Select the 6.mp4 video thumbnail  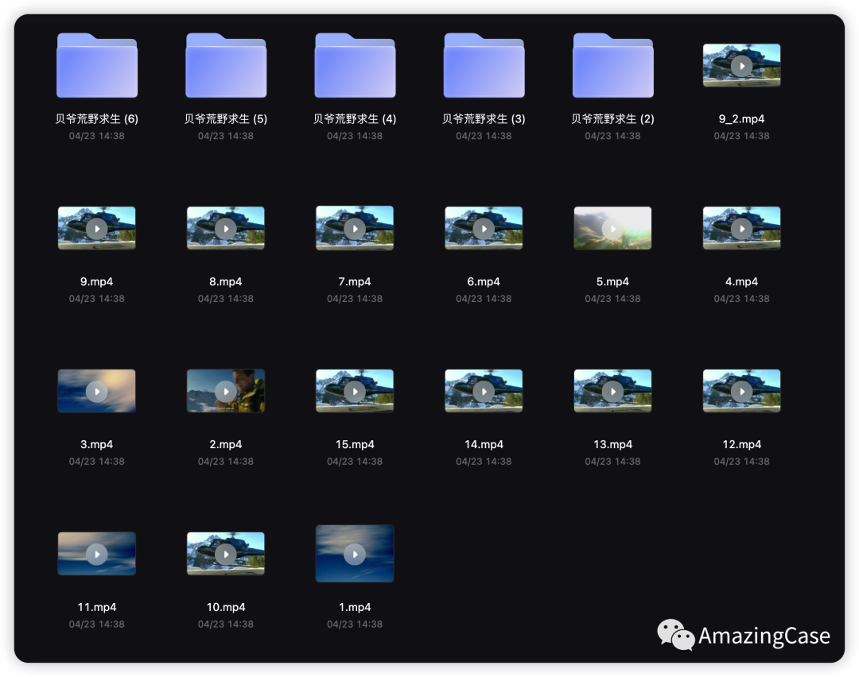tap(484, 228)
